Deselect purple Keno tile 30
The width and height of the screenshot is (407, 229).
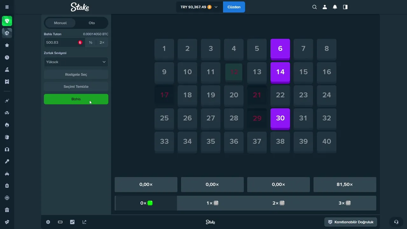click(x=280, y=119)
